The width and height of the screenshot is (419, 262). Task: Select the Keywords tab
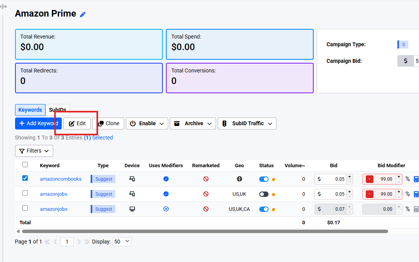[30, 110]
